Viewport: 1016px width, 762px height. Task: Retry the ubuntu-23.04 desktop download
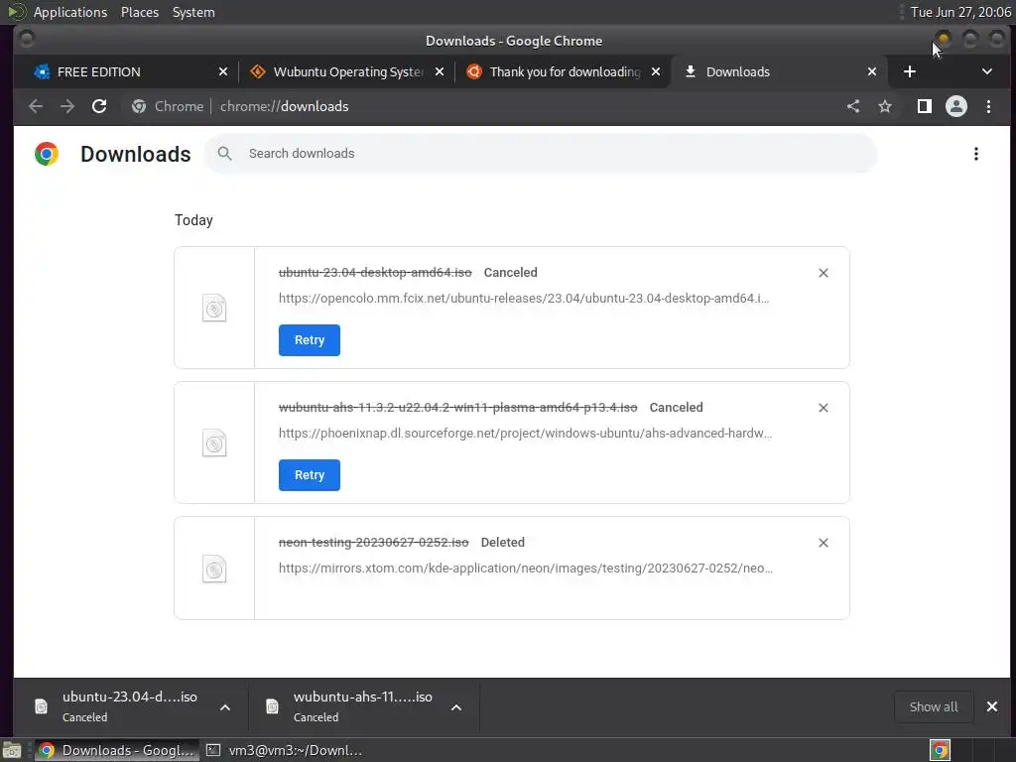pyautogui.click(x=310, y=340)
